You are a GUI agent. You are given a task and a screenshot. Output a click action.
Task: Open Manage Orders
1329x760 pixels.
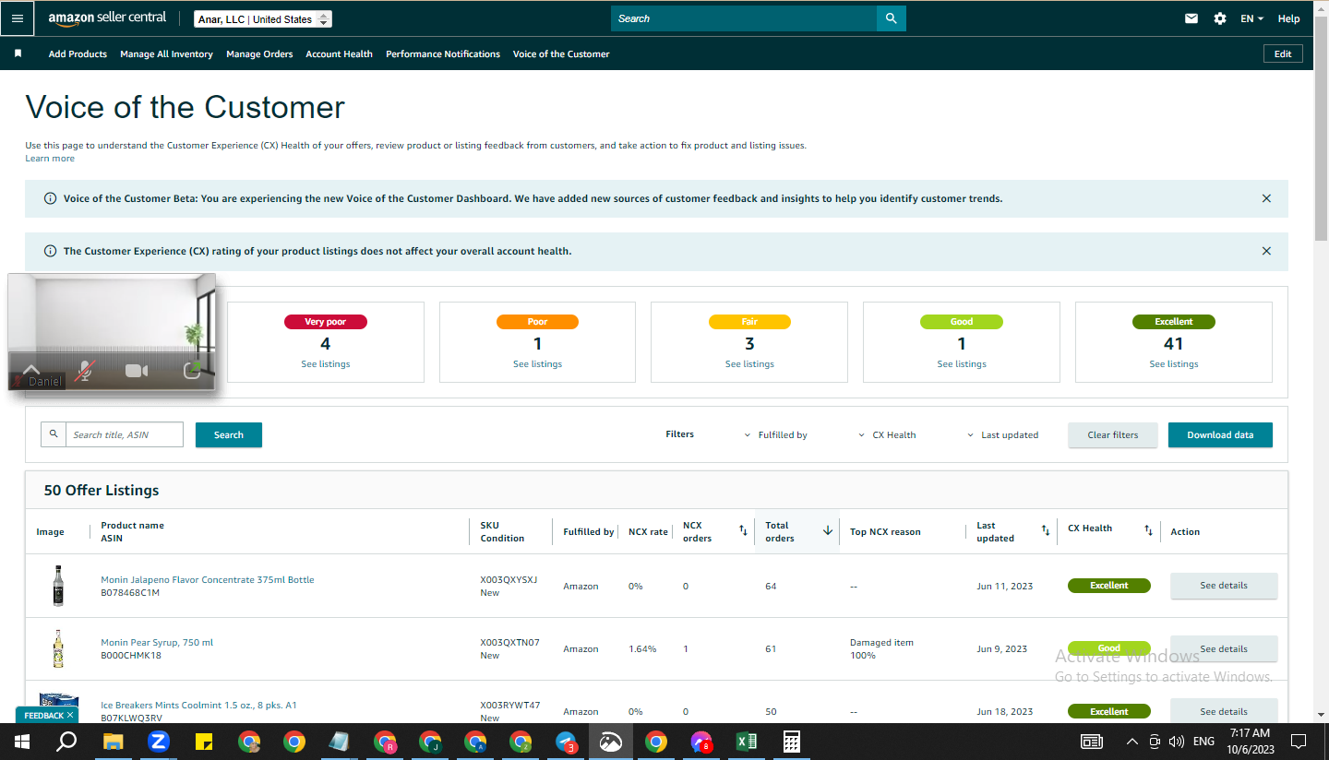click(259, 54)
